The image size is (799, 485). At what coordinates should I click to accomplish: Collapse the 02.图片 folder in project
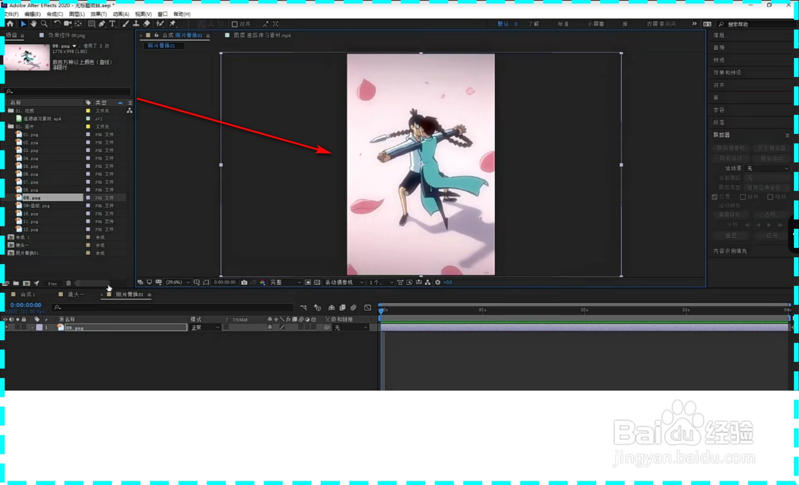tap(6, 126)
